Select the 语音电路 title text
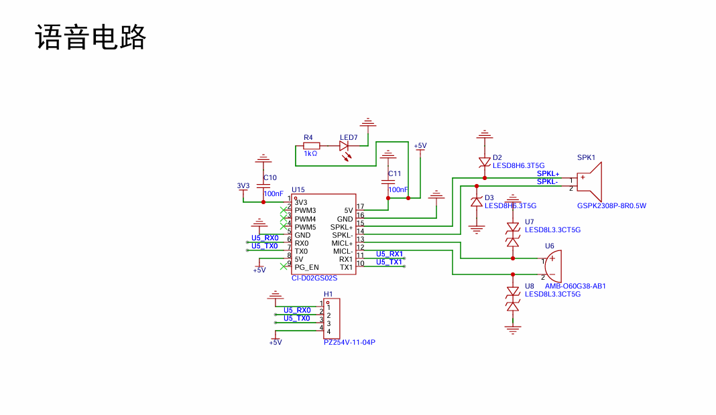The height and width of the screenshot is (415, 716). (x=91, y=37)
